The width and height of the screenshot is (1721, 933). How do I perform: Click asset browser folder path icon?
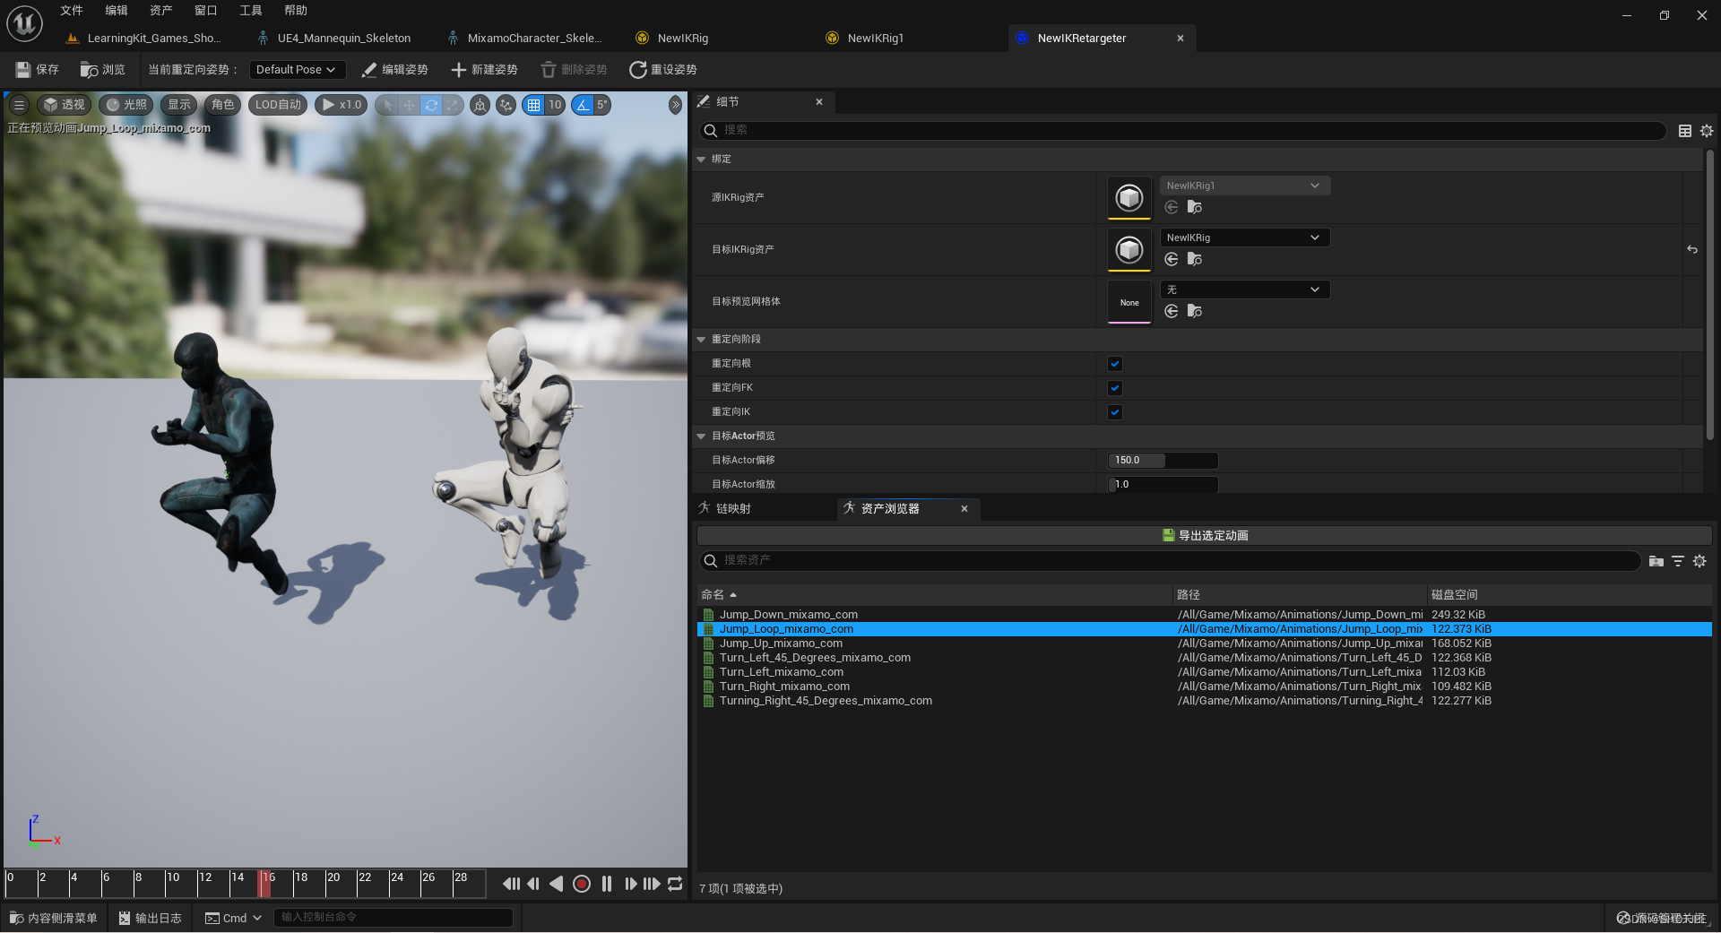[1656, 561]
